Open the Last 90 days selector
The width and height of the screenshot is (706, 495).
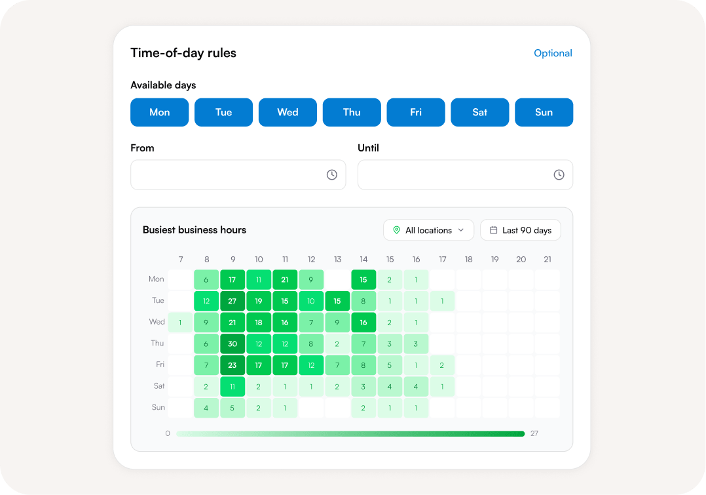tap(521, 230)
